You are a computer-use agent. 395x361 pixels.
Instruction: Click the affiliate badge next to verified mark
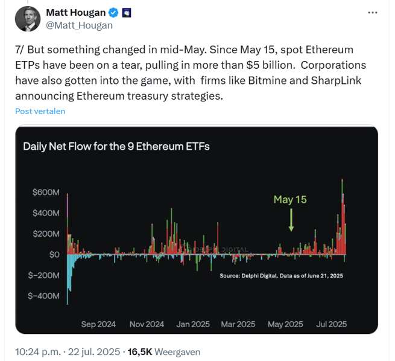click(x=127, y=13)
